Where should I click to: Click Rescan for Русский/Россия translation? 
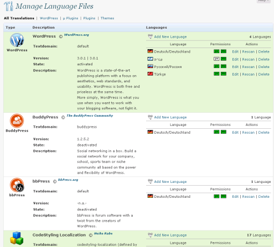click(249, 67)
